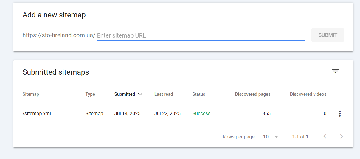
Task: Click the Type column header
Action: pyautogui.click(x=90, y=94)
